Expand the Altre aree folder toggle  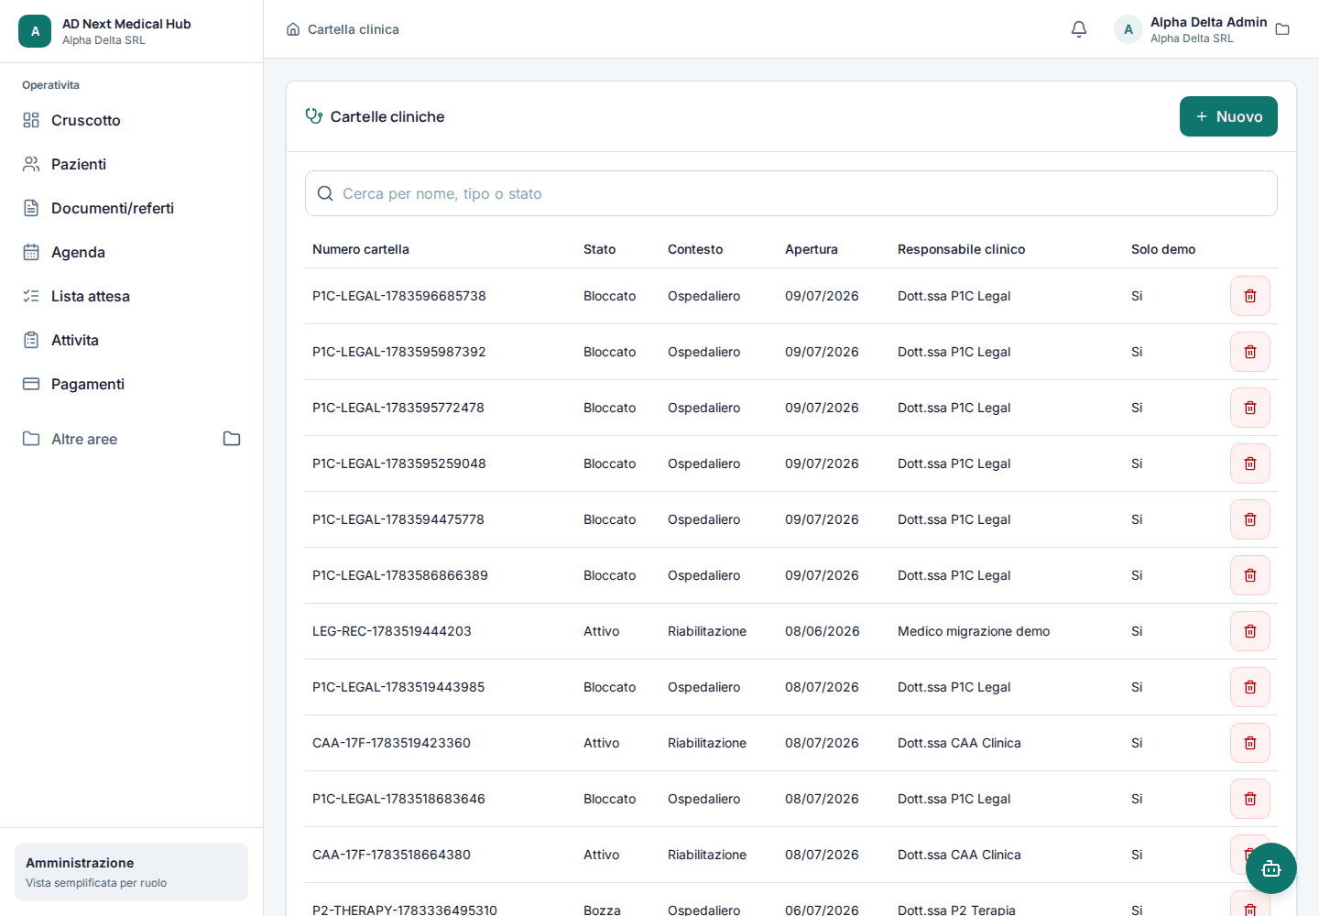(x=232, y=439)
